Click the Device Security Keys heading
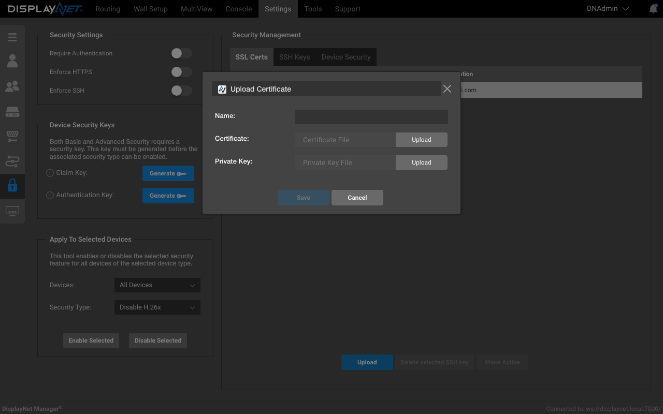Image resolution: width=663 pixels, height=414 pixels. (82, 125)
